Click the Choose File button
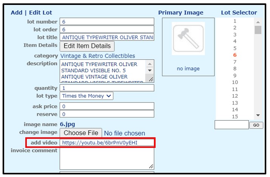Image resolution: width=270 pixels, height=177 pixels. pyautogui.click(x=81, y=133)
